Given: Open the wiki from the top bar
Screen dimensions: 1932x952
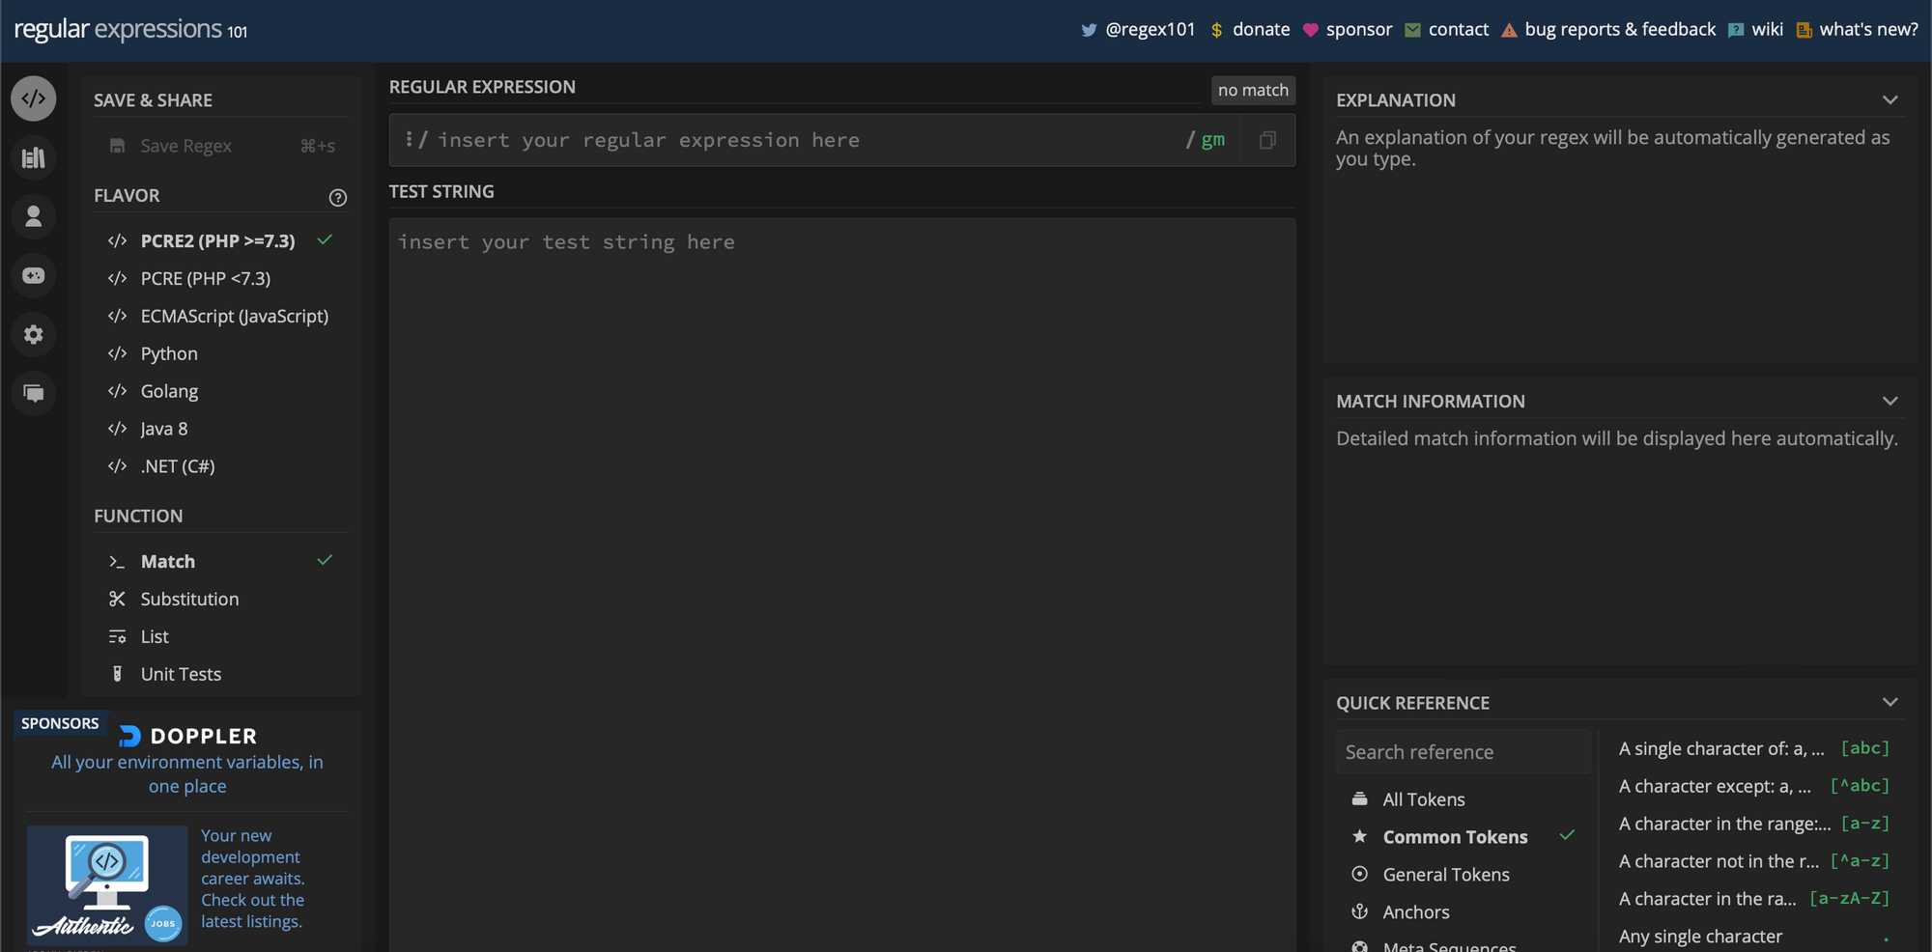Looking at the screenshot, I should pos(1767,29).
